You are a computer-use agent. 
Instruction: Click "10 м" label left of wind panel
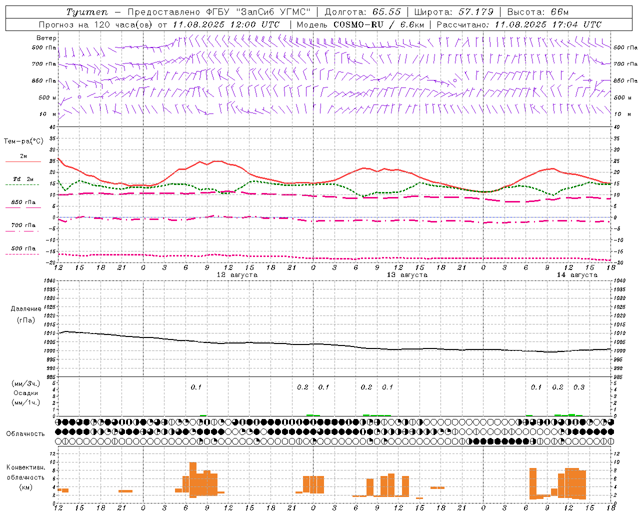coord(48,114)
